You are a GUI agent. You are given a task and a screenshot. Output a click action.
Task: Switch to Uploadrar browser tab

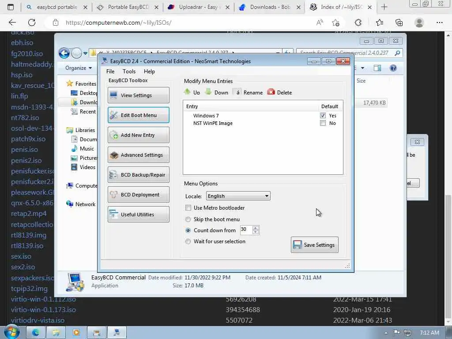(199, 7)
